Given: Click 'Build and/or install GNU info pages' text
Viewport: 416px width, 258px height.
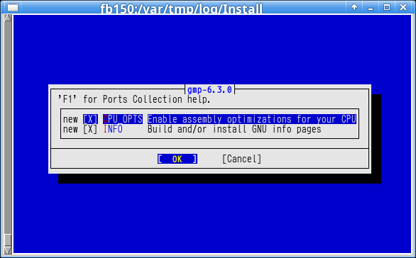Looking at the screenshot, I should tap(234, 129).
